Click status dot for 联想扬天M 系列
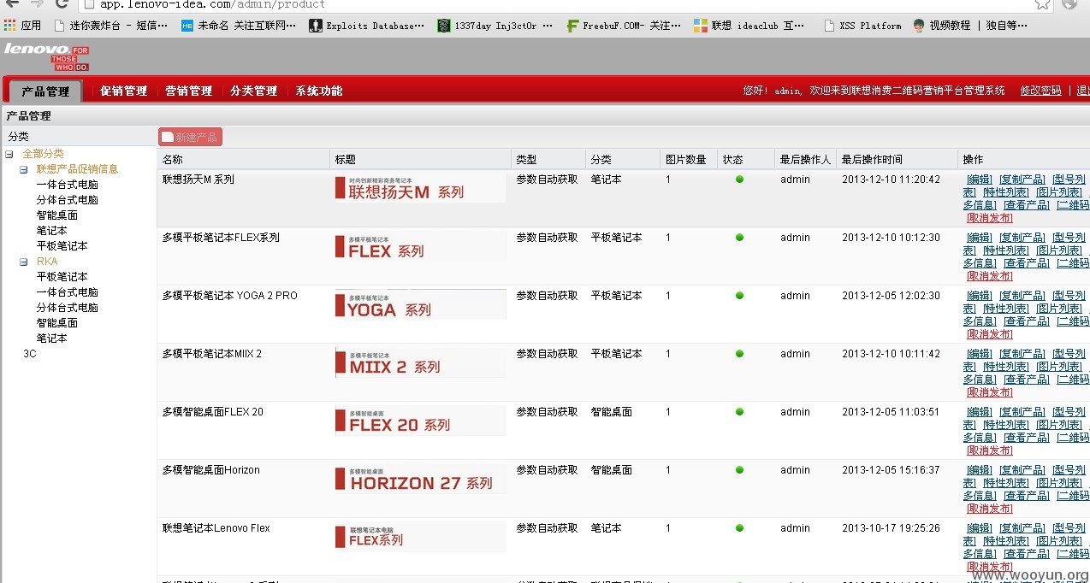The height and width of the screenshot is (583, 1090). point(739,180)
